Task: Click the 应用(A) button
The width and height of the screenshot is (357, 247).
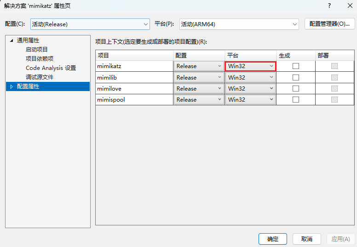Action: coord(340,239)
